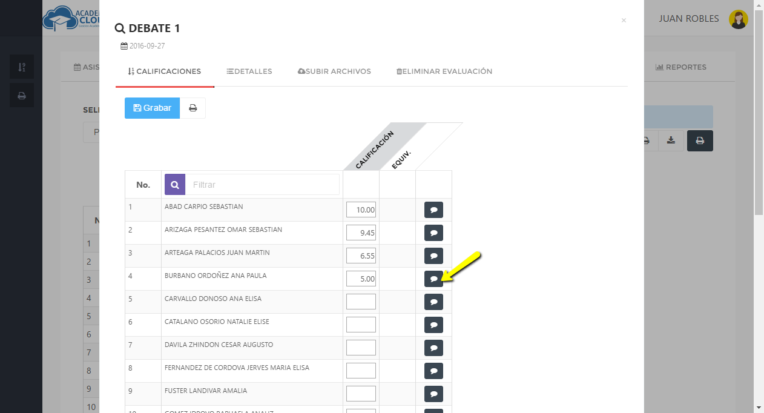Click the user avatar of Juan Robles
The image size is (764, 413).
739,19
